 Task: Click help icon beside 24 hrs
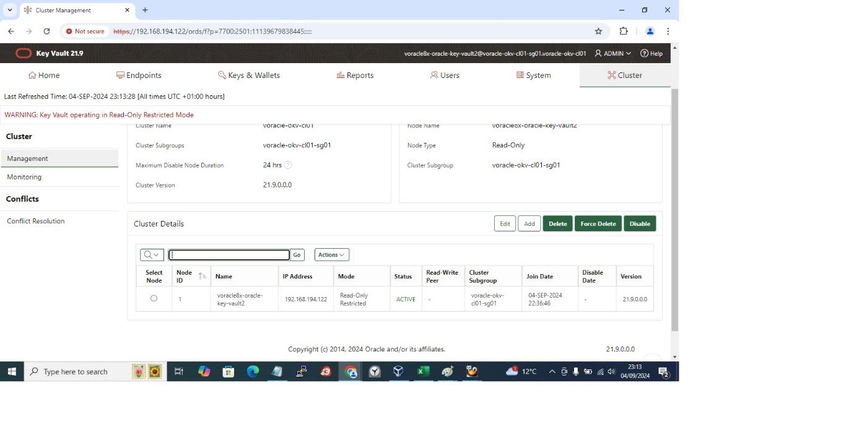[x=288, y=165]
